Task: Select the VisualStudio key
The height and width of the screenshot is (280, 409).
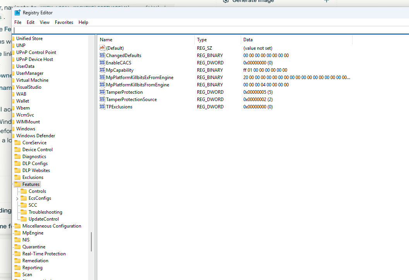Action: coord(29,87)
